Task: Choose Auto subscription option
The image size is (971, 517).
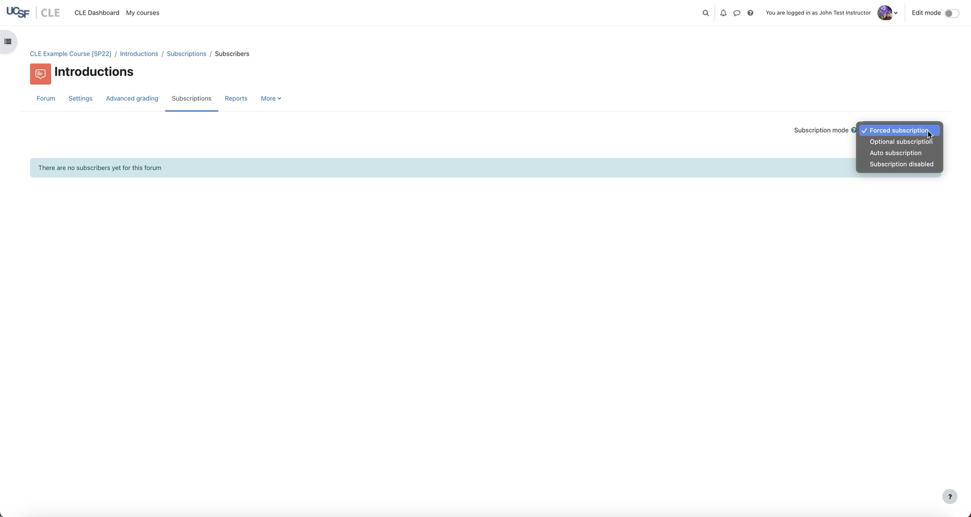Action: [x=899, y=153]
